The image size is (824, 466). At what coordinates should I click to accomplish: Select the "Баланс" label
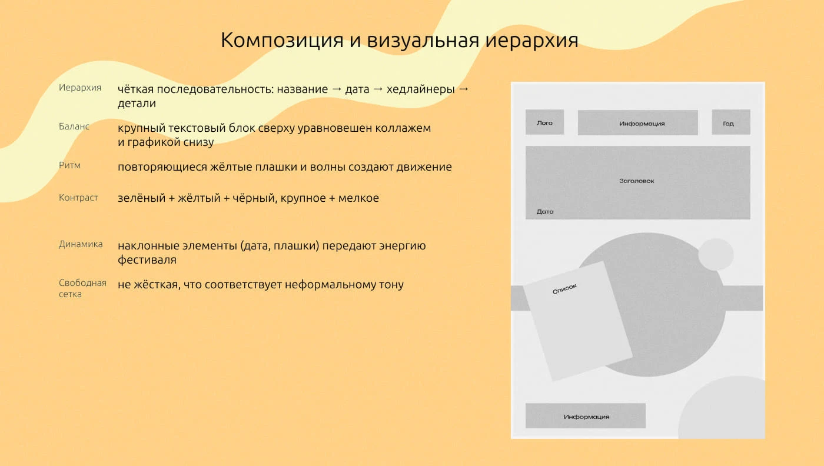click(x=74, y=126)
